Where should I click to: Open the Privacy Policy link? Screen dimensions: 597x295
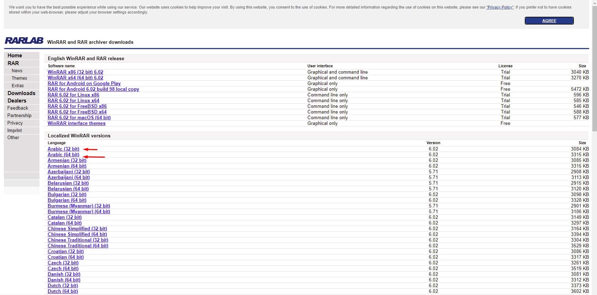[x=500, y=7]
